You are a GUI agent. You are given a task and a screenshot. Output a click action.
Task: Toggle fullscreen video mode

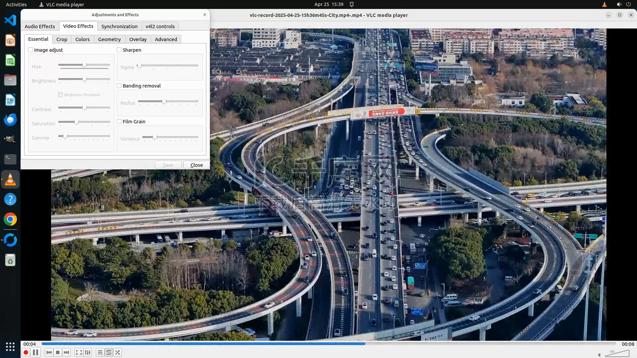[79, 352]
